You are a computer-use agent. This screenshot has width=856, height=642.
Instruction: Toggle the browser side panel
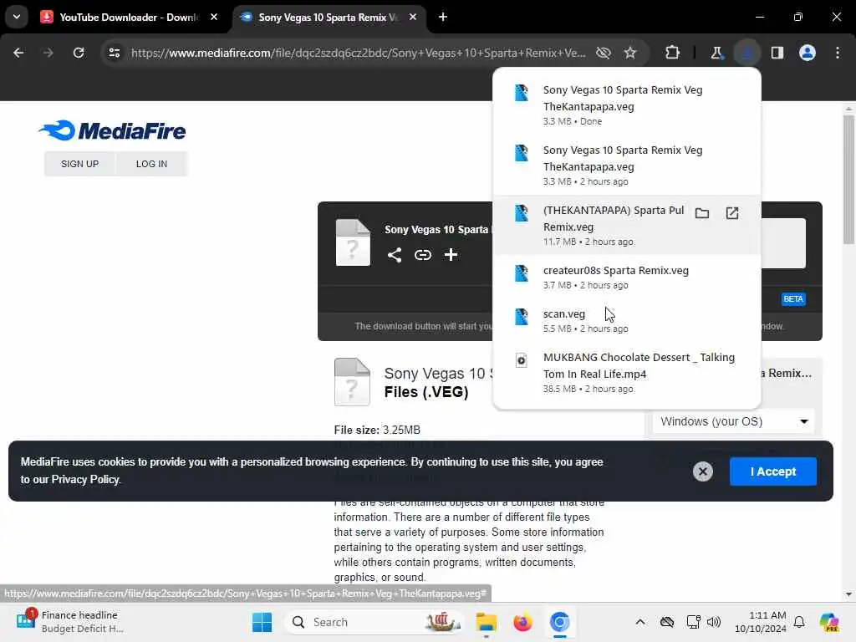777,53
